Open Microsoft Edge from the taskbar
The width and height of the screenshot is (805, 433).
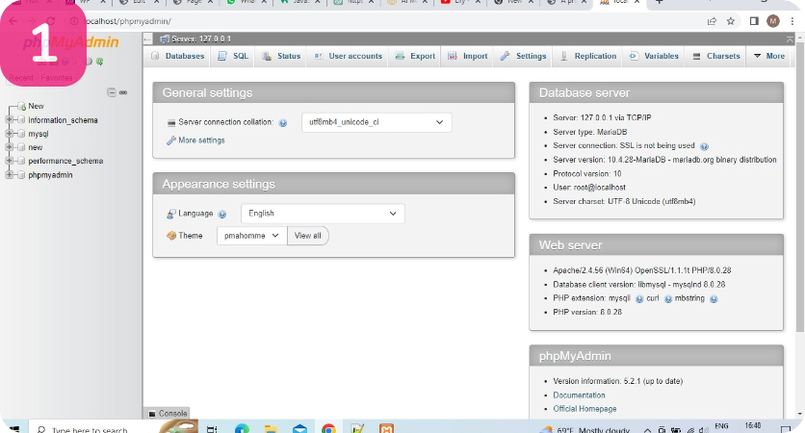click(242, 428)
